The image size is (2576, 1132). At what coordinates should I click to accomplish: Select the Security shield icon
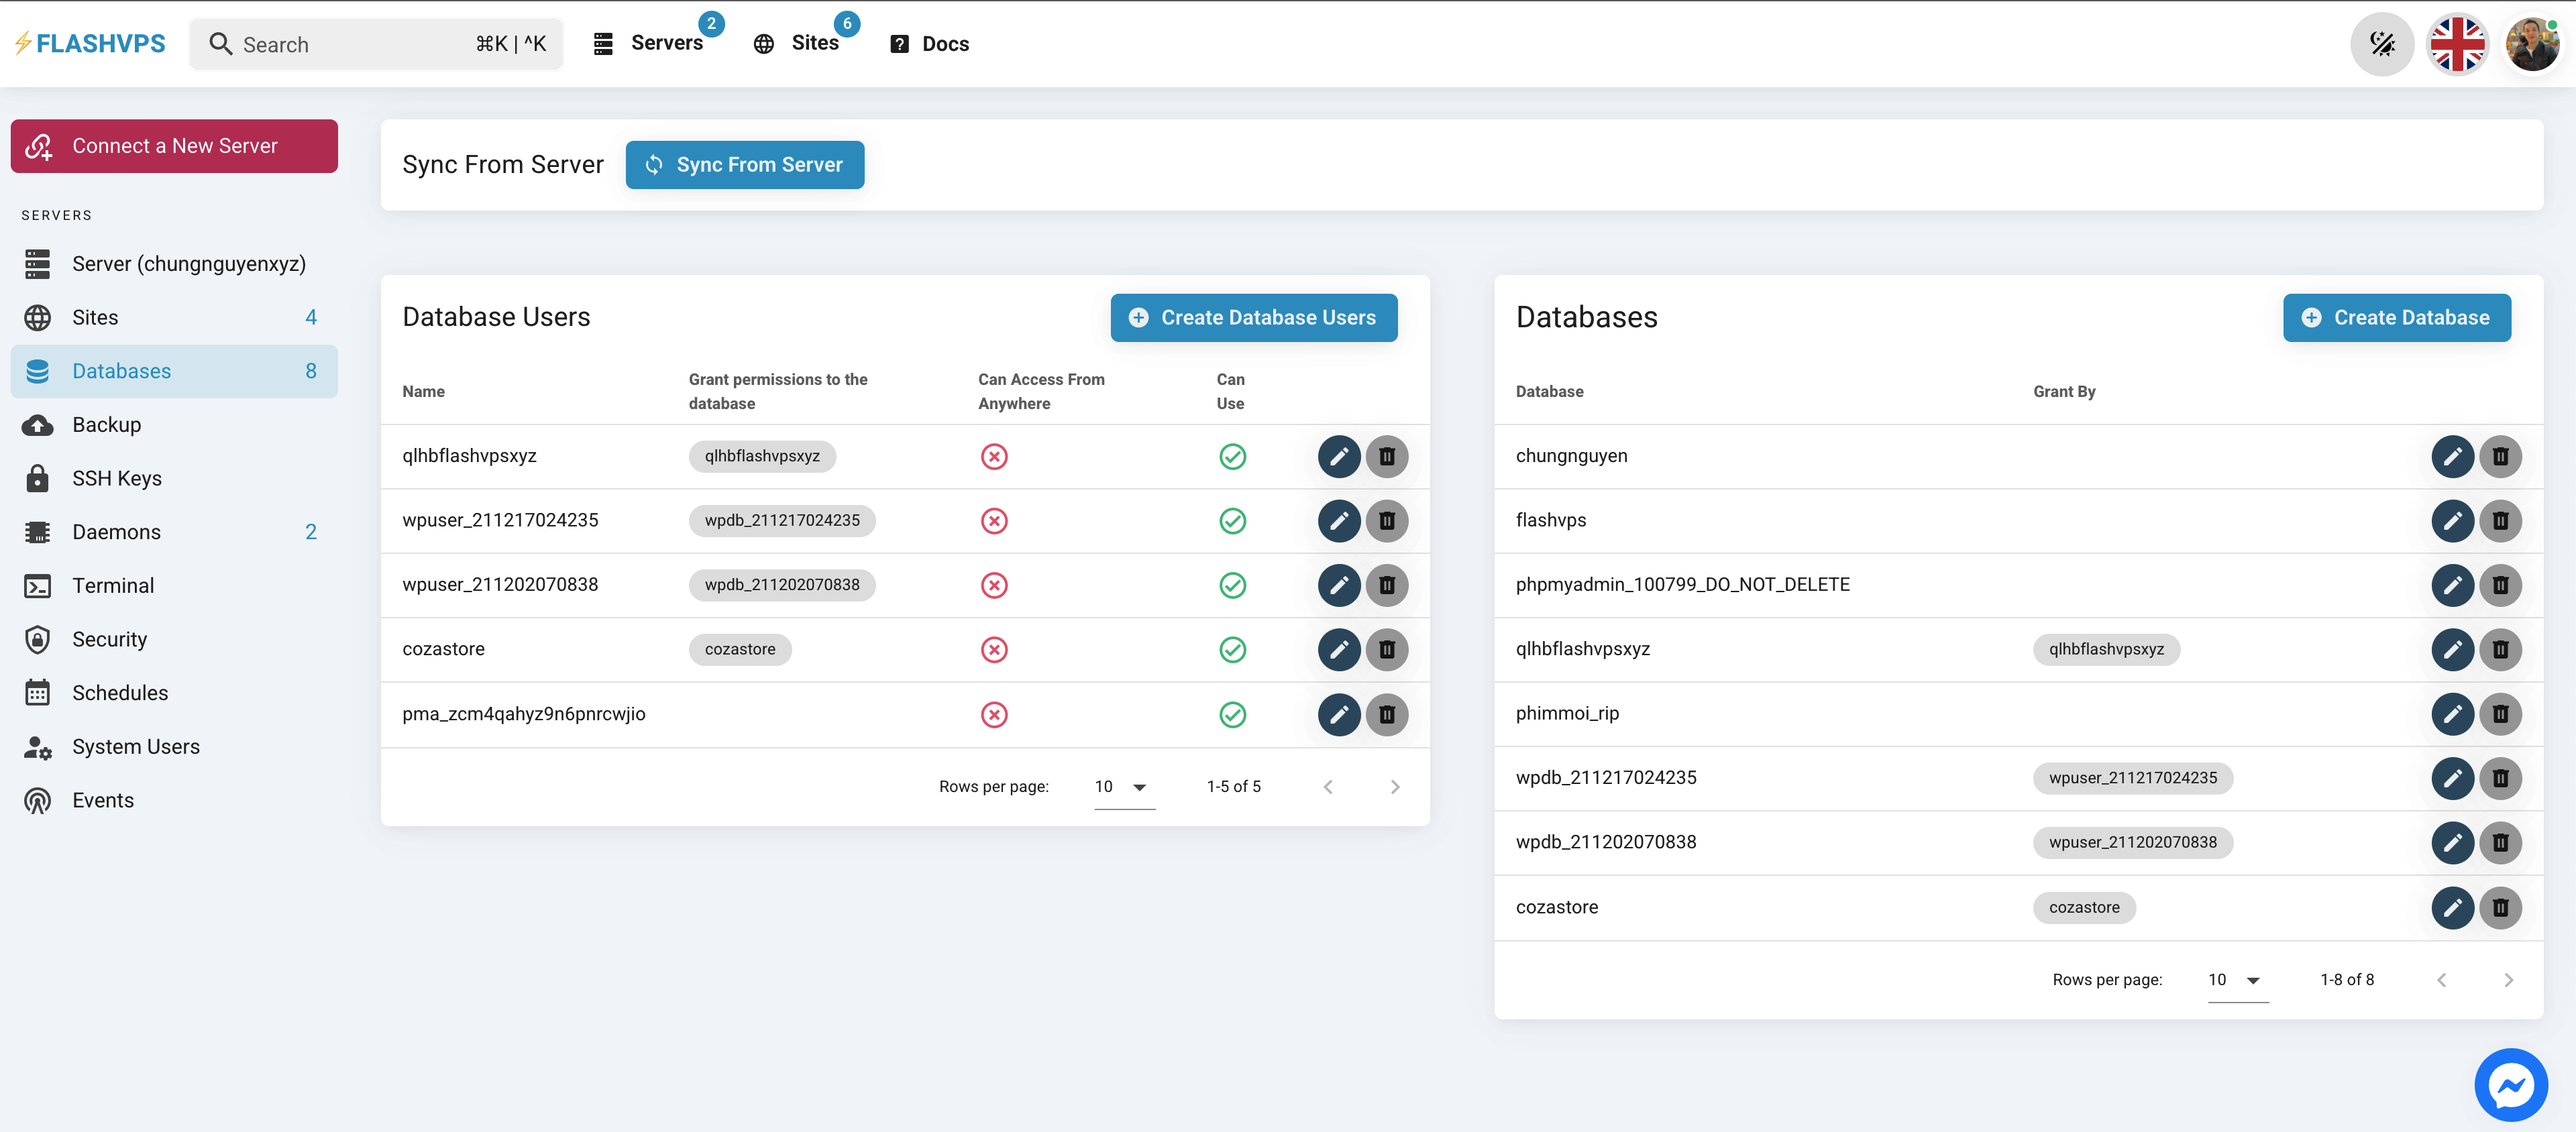point(37,638)
